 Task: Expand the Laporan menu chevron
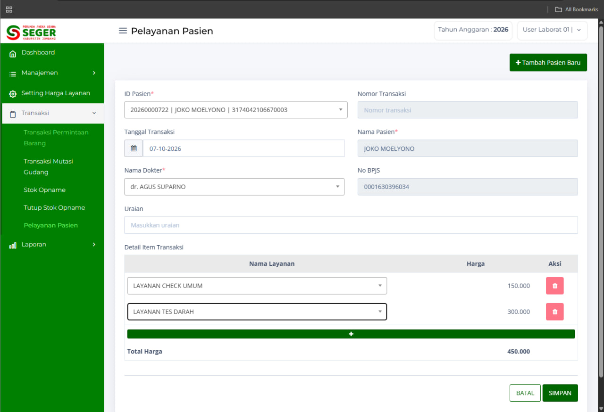tap(94, 244)
